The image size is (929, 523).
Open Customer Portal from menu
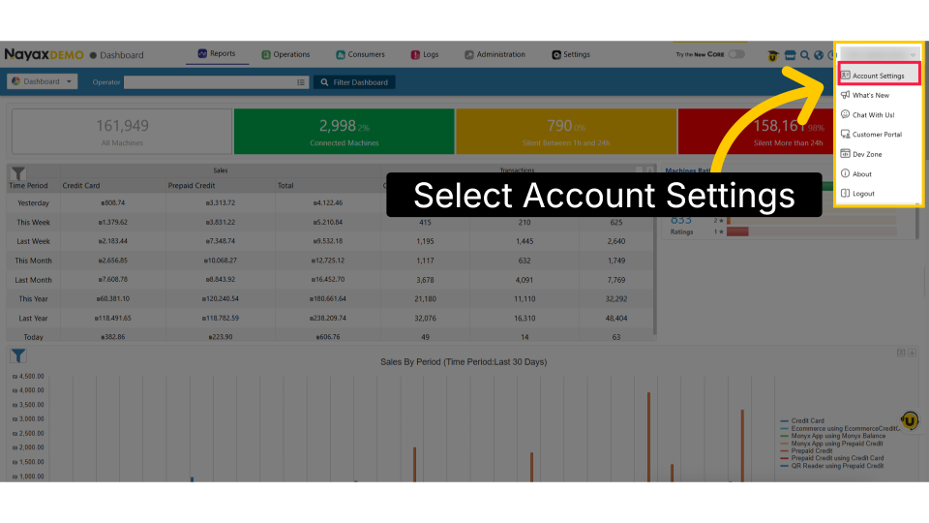pos(877,135)
